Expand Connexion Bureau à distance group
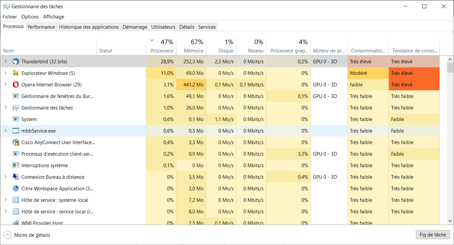Screen dimensions: 454x245 coord(5,177)
